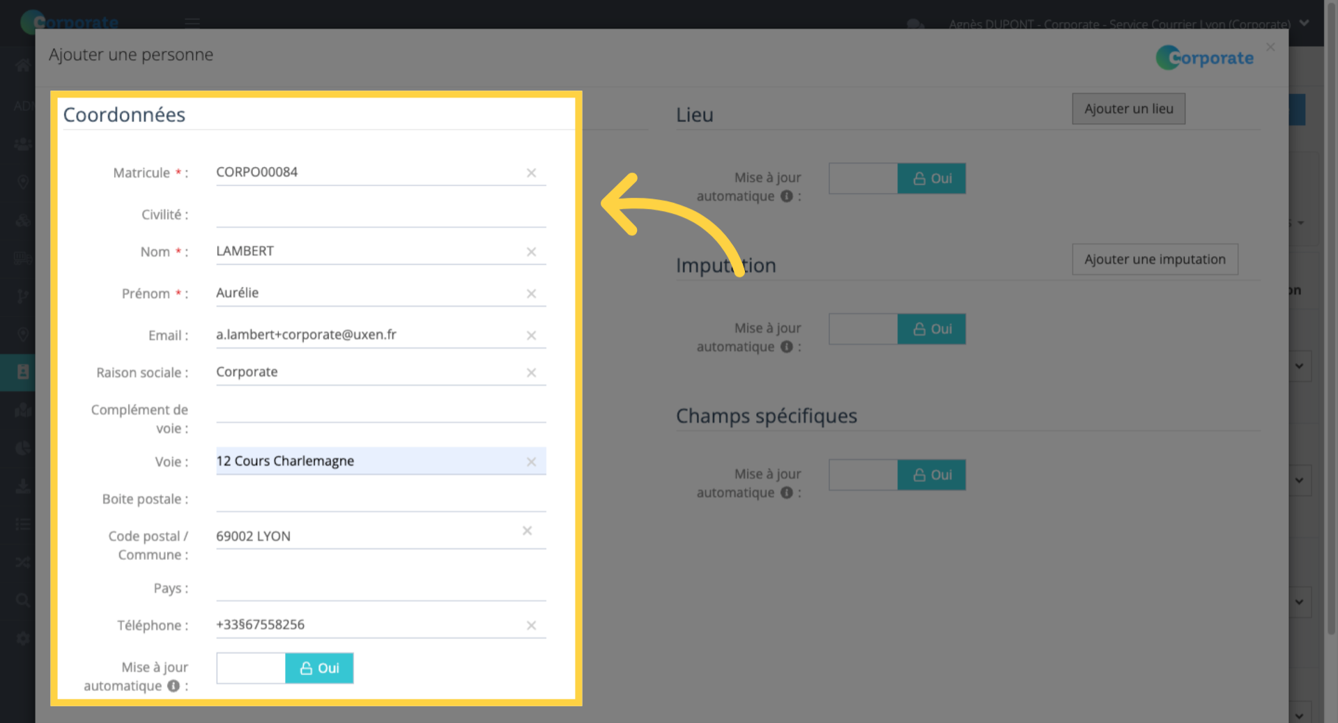Click info icon for Lieu automatic update
The height and width of the screenshot is (723, 1338).
coord(787,196)
